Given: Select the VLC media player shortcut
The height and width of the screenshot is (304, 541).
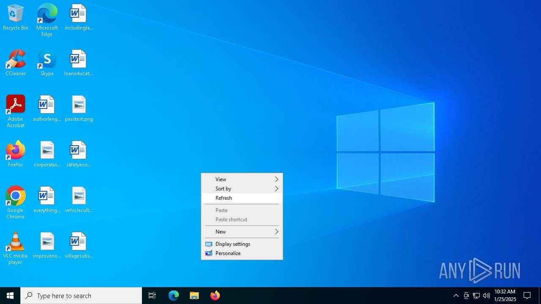Looking at the screenshot, I should click(16, 248).
